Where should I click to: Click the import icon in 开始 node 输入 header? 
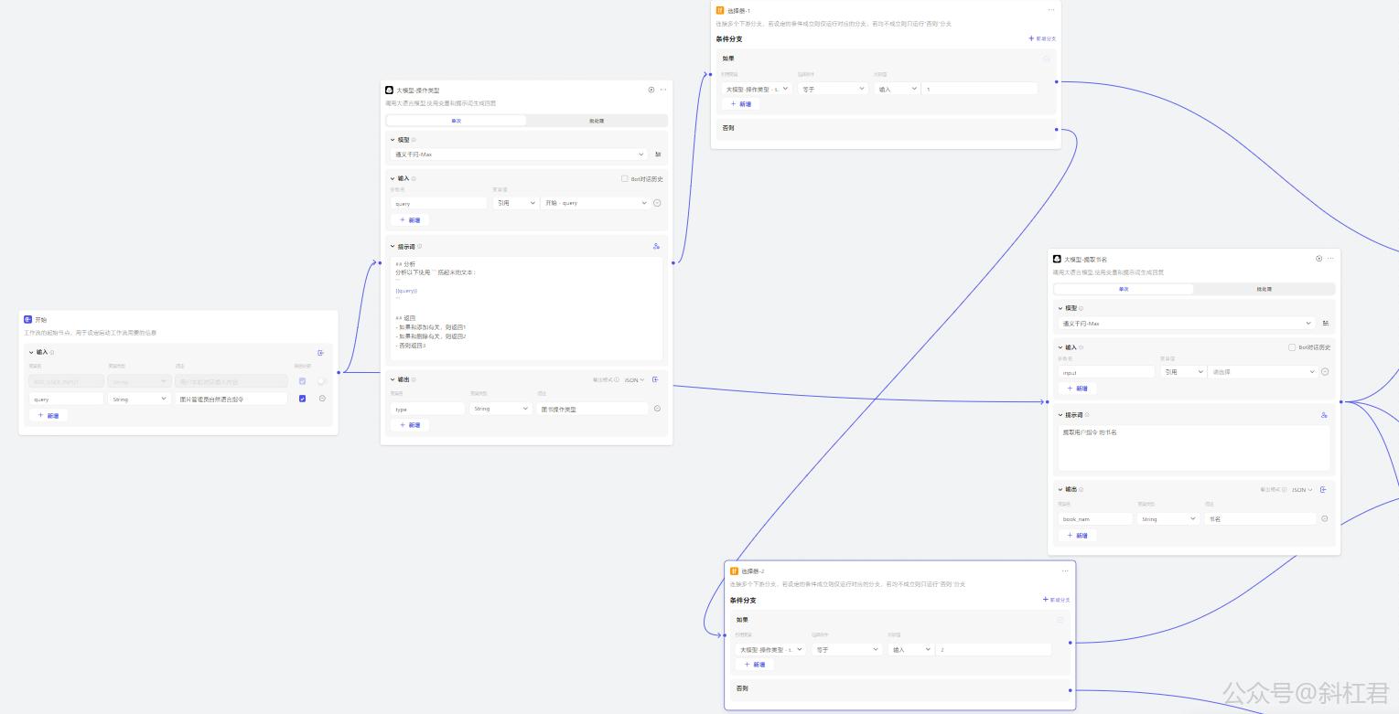(320, 352)
